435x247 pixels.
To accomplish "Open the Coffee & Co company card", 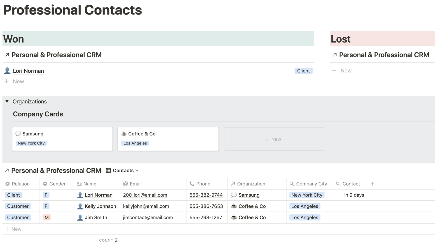I will [168, 139].
